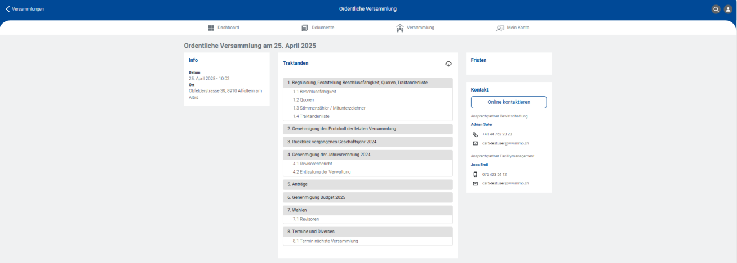The height and width of the screenshot is (263, 737).
Task: Click the Dokumente document icon
Action: pyautogui.click(x=305, y=28)
